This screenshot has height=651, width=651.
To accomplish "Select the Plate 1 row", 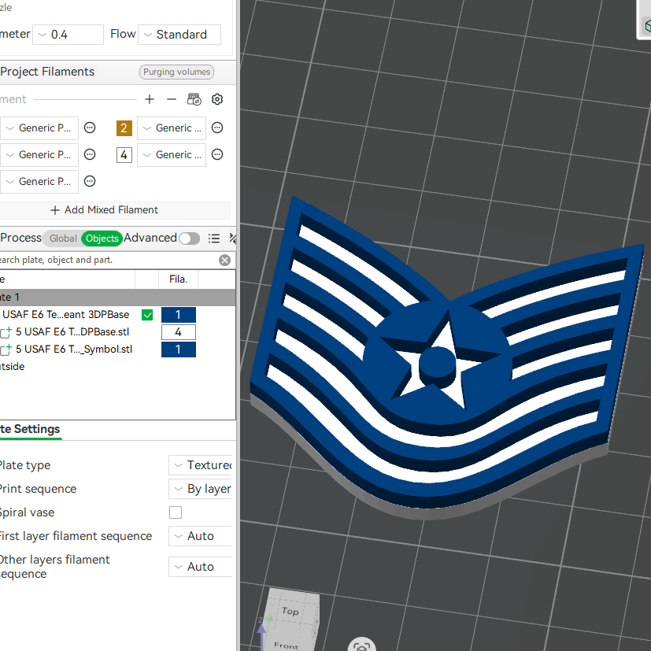I will point(117,298).
